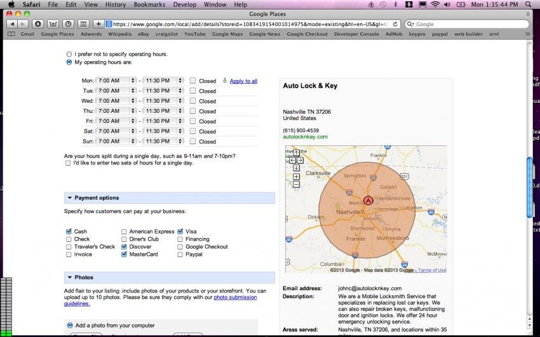Open volume control in menu bar
540x337 pixels.
click(447, 4)
